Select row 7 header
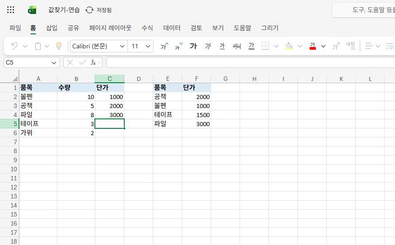This screenshot has height=245, width=395. pyautogui.click(x=9, y=142)
